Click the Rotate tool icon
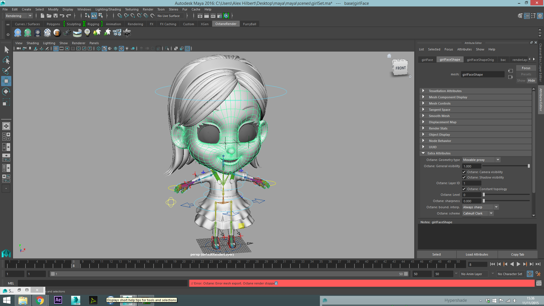This screenshot has height=306, width=544. click(6, 91)
